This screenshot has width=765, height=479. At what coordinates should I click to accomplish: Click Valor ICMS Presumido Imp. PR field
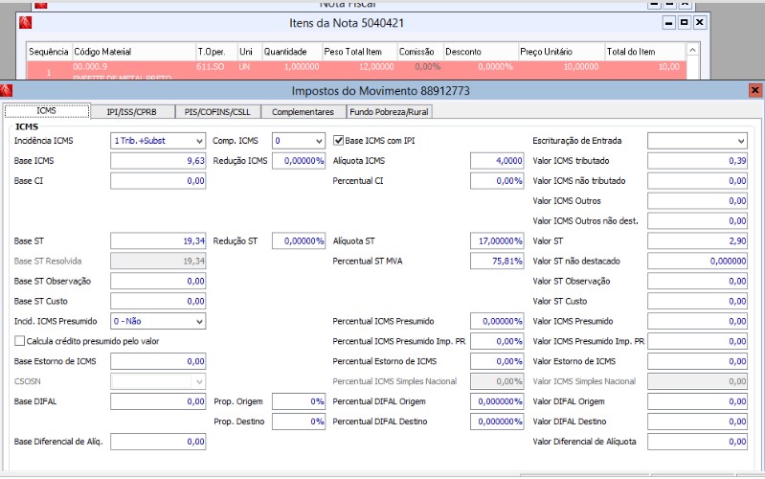(x=697, y=341)
